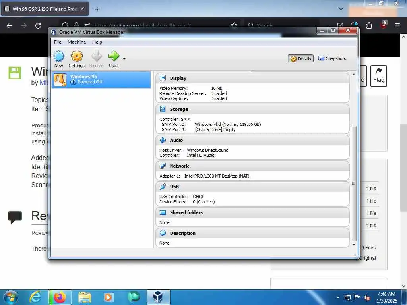Launch Internet Explorer from taskbar
407x305 pixels.
pos(35,297)
